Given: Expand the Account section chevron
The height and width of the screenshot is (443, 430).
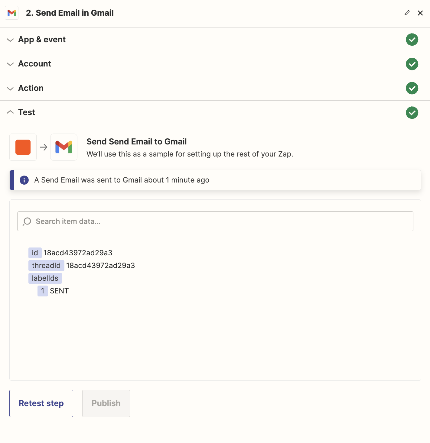Looking at the screenshot, I should [x=10, y=64].
